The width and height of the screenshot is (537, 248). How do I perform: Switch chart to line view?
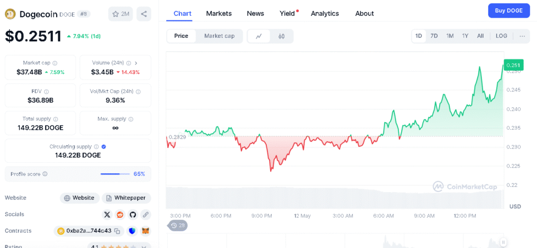coord(259,36)
